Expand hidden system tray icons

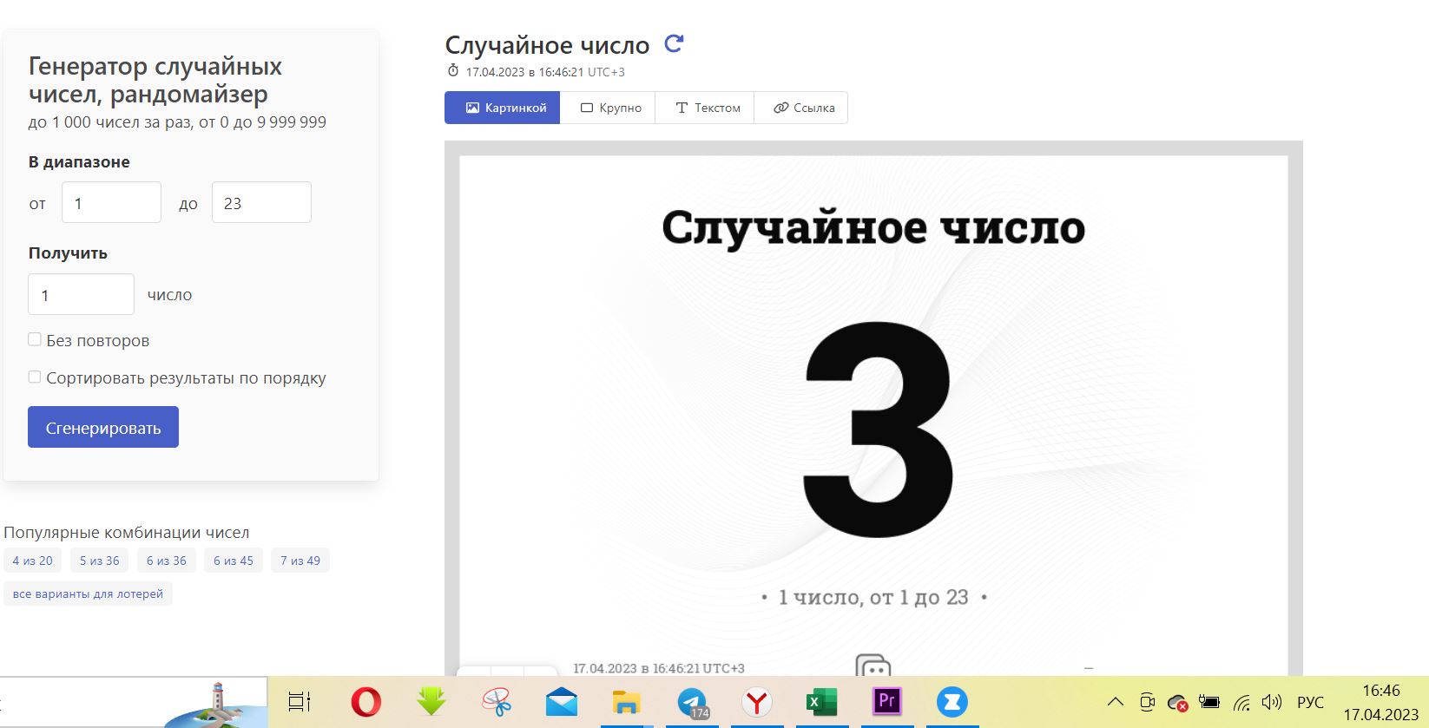1116,702
